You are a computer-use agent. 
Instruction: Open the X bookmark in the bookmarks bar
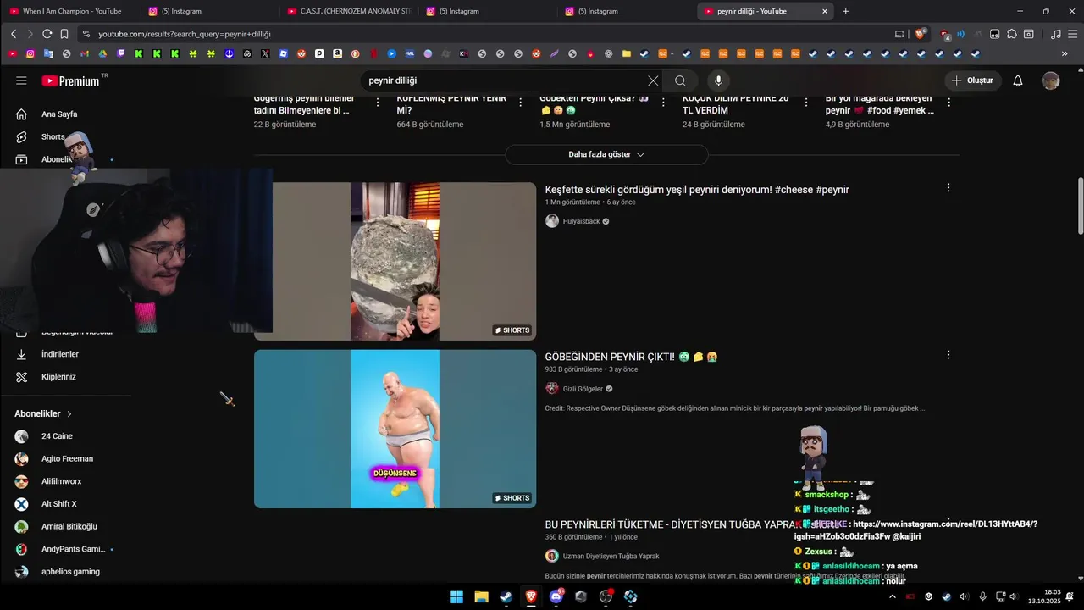(x=265, y=53)
